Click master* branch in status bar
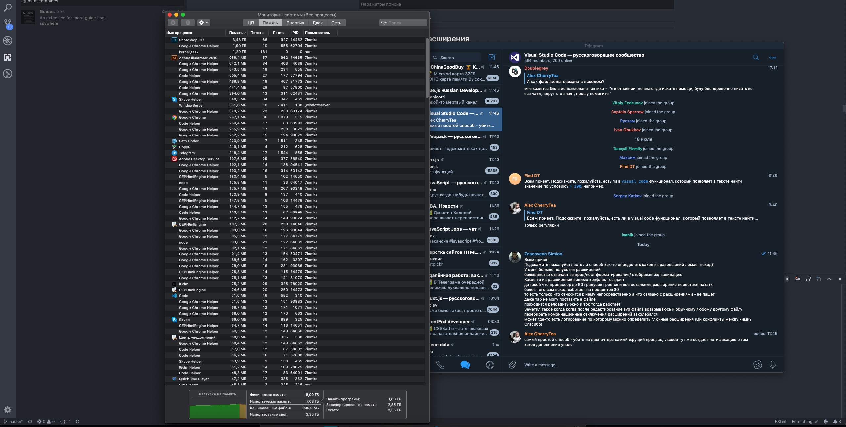Screen dimensions: 846x427 tap(14, 421)
